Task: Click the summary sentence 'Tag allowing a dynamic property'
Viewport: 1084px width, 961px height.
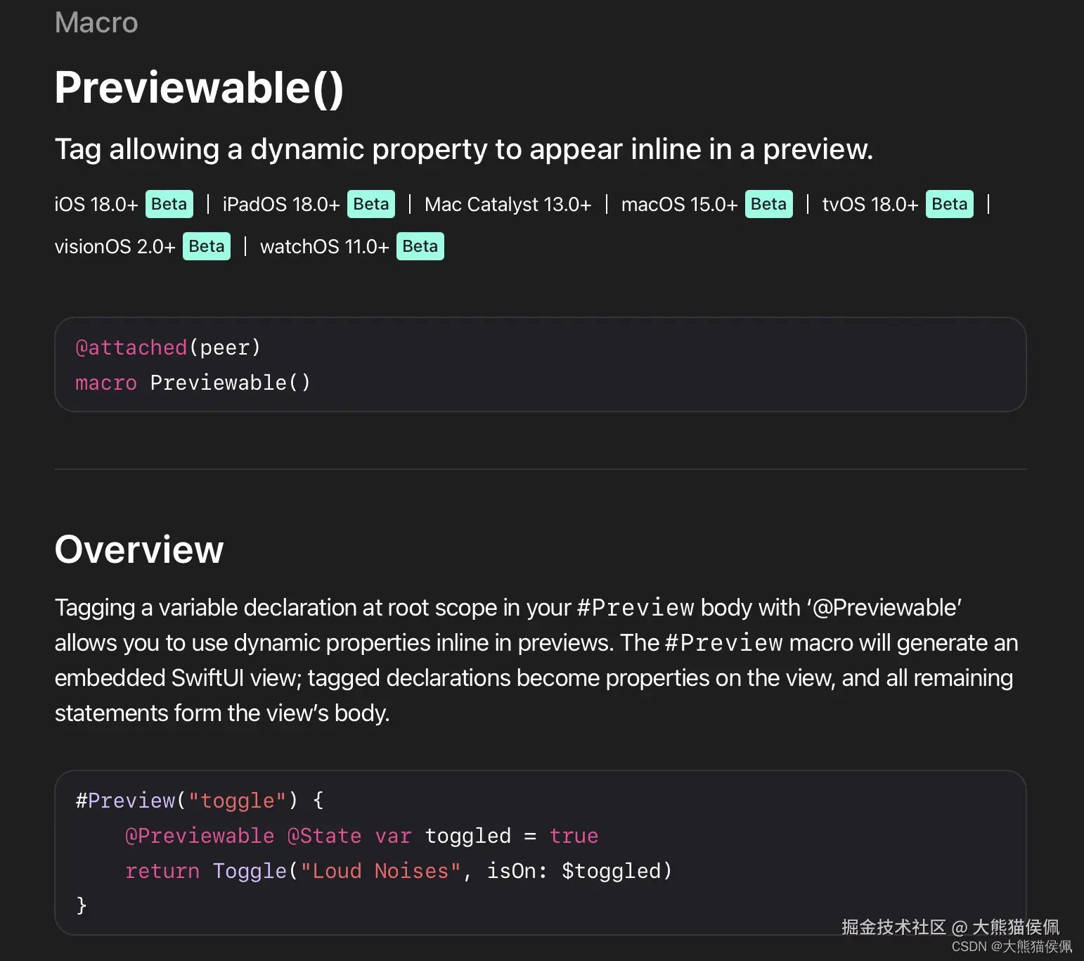Action: point(464,149)
